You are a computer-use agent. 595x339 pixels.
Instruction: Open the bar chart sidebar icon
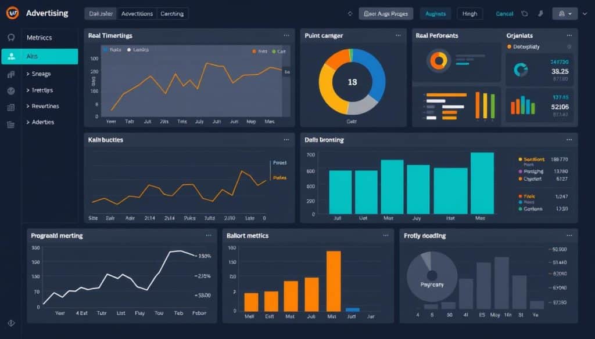point(11,74)
